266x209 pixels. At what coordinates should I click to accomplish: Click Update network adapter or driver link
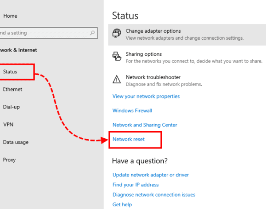pos(151,175)
